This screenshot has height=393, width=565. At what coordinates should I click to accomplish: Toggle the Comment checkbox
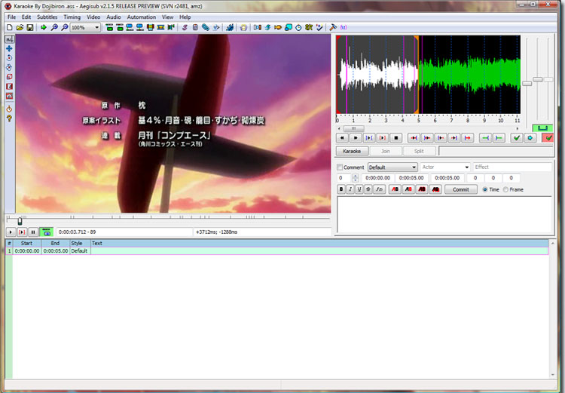tap(340, 167)
